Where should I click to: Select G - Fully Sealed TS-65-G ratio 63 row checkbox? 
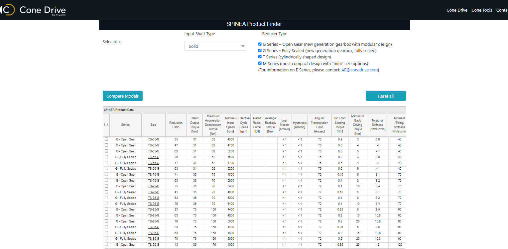tap(106, 168)
